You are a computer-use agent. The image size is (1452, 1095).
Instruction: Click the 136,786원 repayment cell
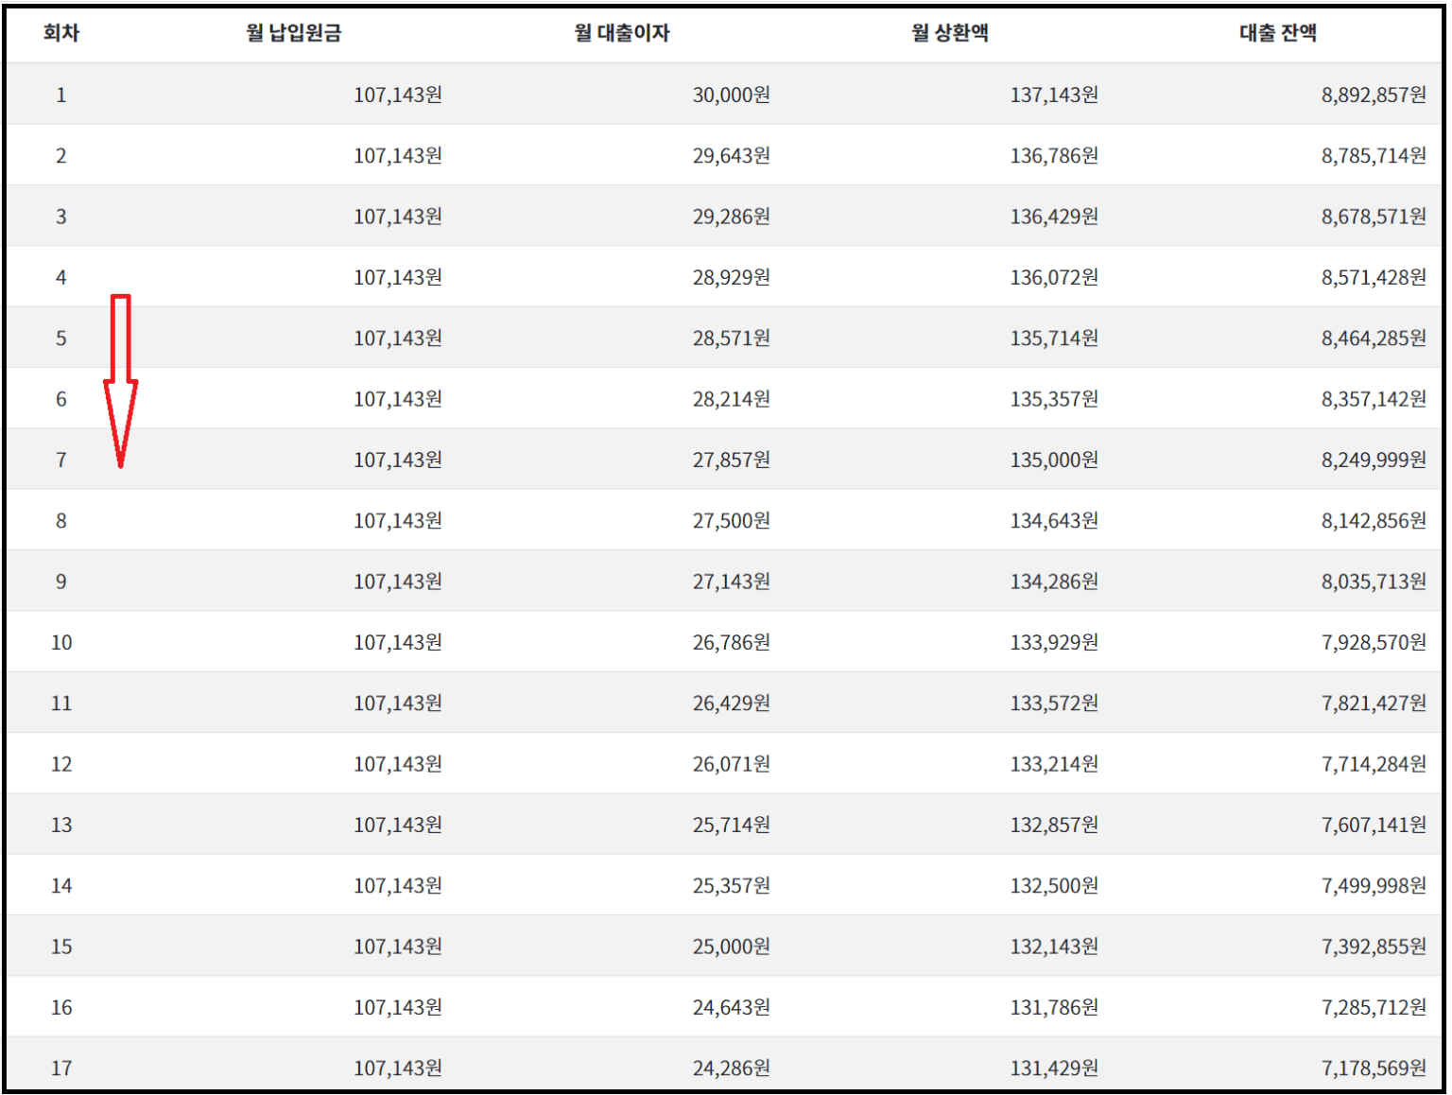[x=1054, y=156]
